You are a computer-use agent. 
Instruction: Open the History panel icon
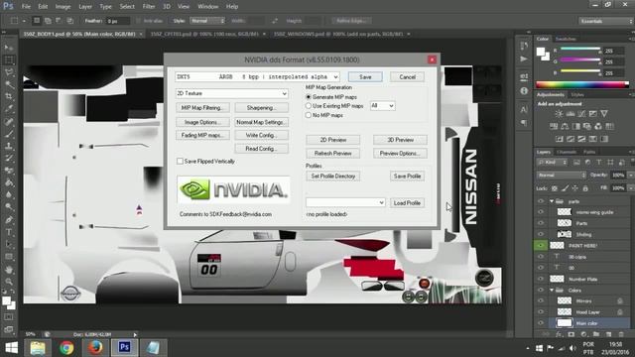click(x=524, y=46)
